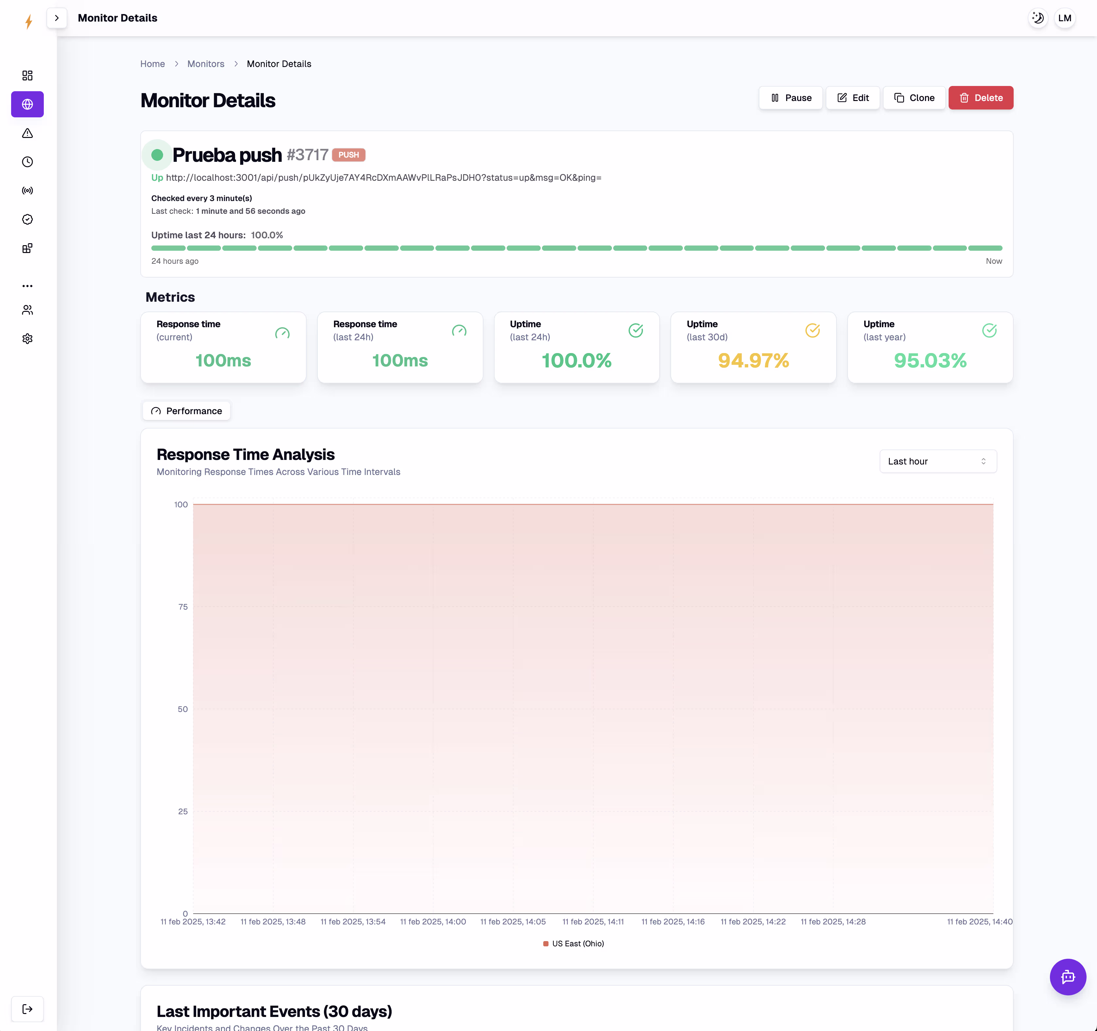Click the team users sidebar icon
The height and width of the screenshot is (1031, 1097).
click(27, 310)
